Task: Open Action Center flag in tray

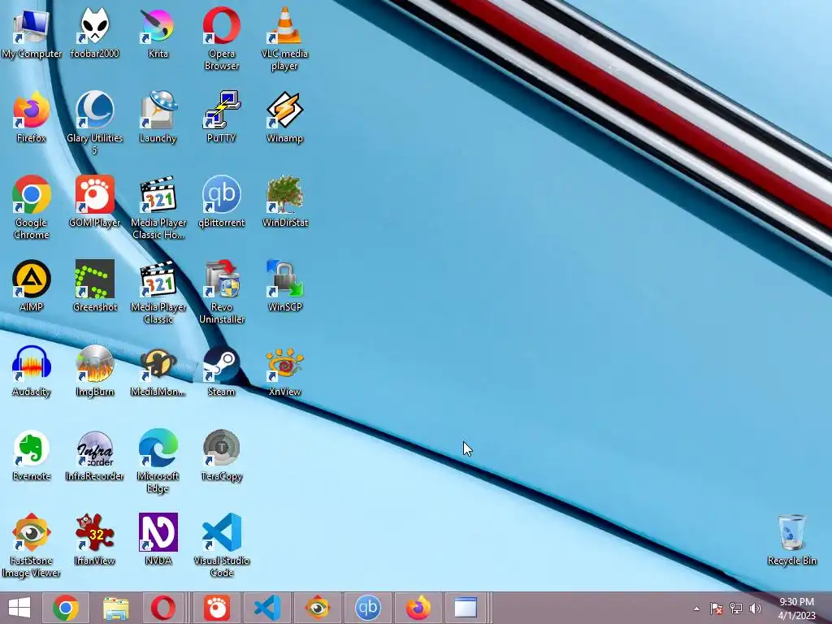Action: pyautogui.click(x=717, y=609)
